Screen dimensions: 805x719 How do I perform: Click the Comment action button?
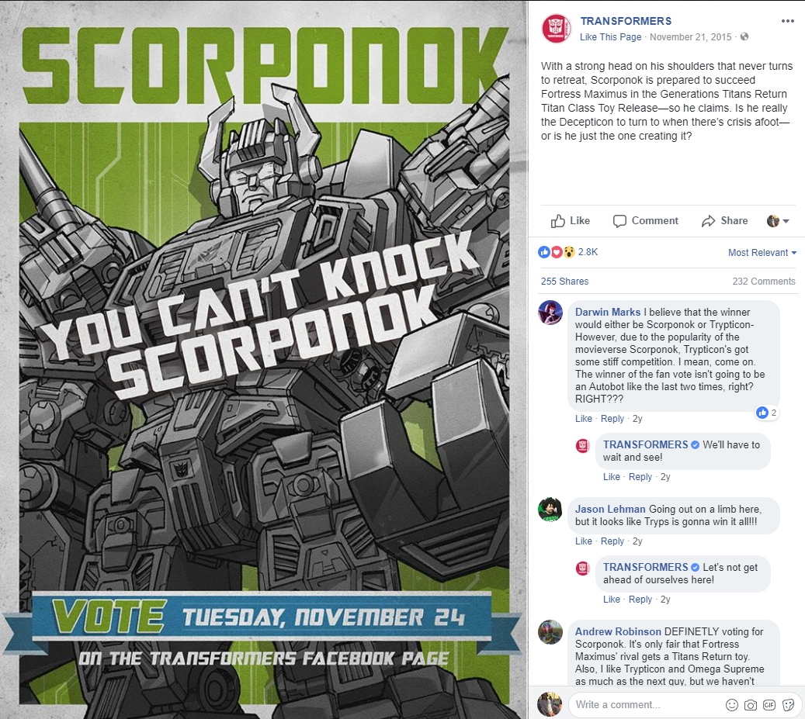[645, 221]
